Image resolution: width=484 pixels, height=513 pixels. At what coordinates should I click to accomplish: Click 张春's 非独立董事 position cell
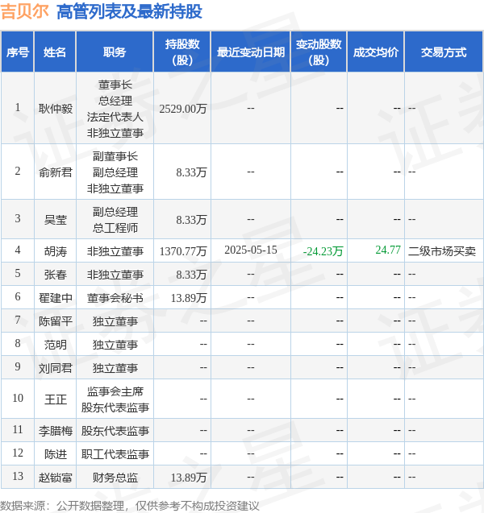pos(115,275)
